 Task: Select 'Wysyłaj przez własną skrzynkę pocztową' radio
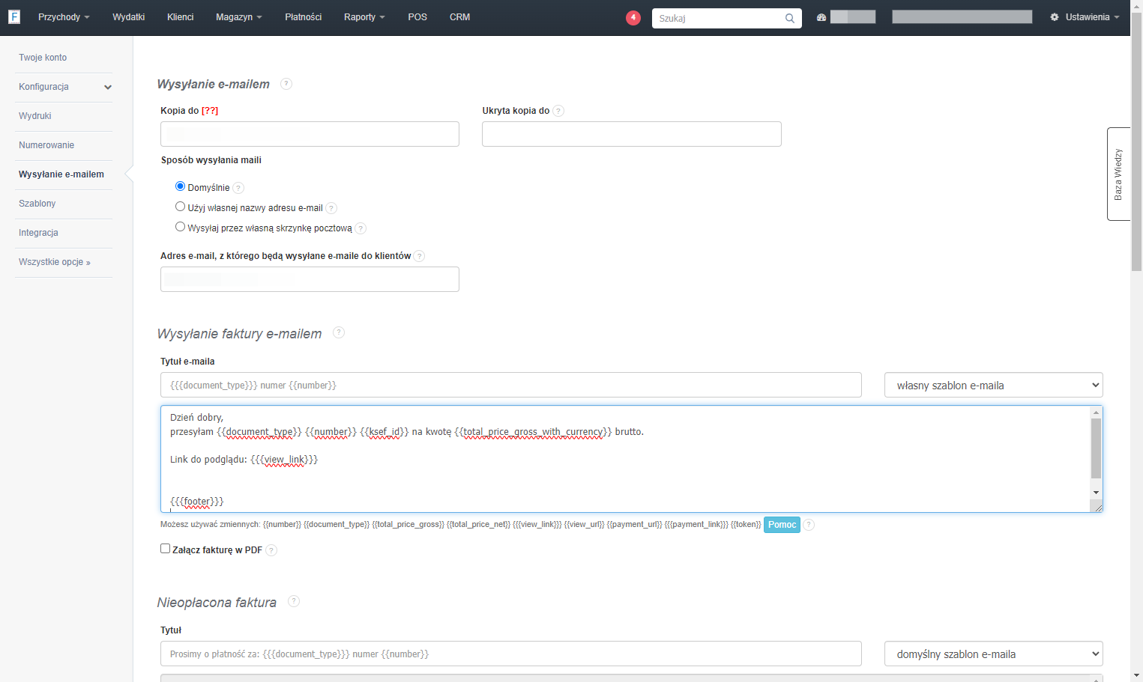tap(180, 227)
